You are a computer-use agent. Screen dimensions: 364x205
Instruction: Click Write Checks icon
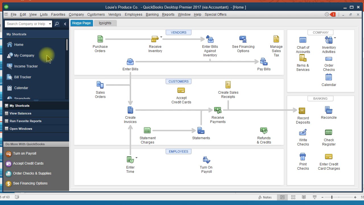pos(303,132)
